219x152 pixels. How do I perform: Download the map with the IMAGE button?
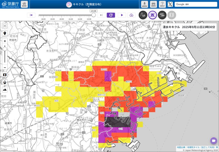(x=144, y=4)
